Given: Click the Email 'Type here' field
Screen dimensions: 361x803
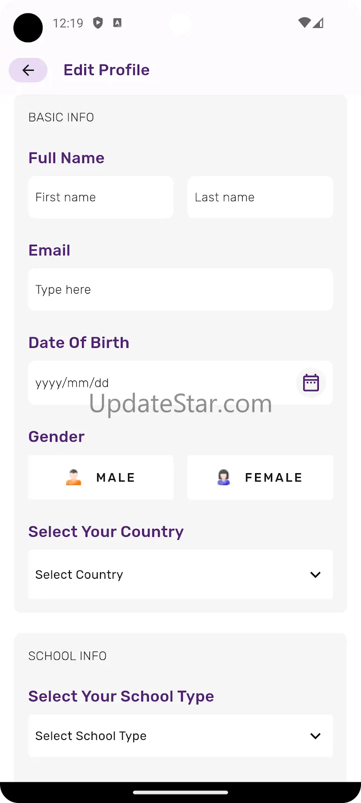Looking at the screenshot, I should click(x=180, y=290).
